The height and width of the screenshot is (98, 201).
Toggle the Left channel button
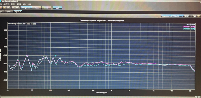click(58, 8)
